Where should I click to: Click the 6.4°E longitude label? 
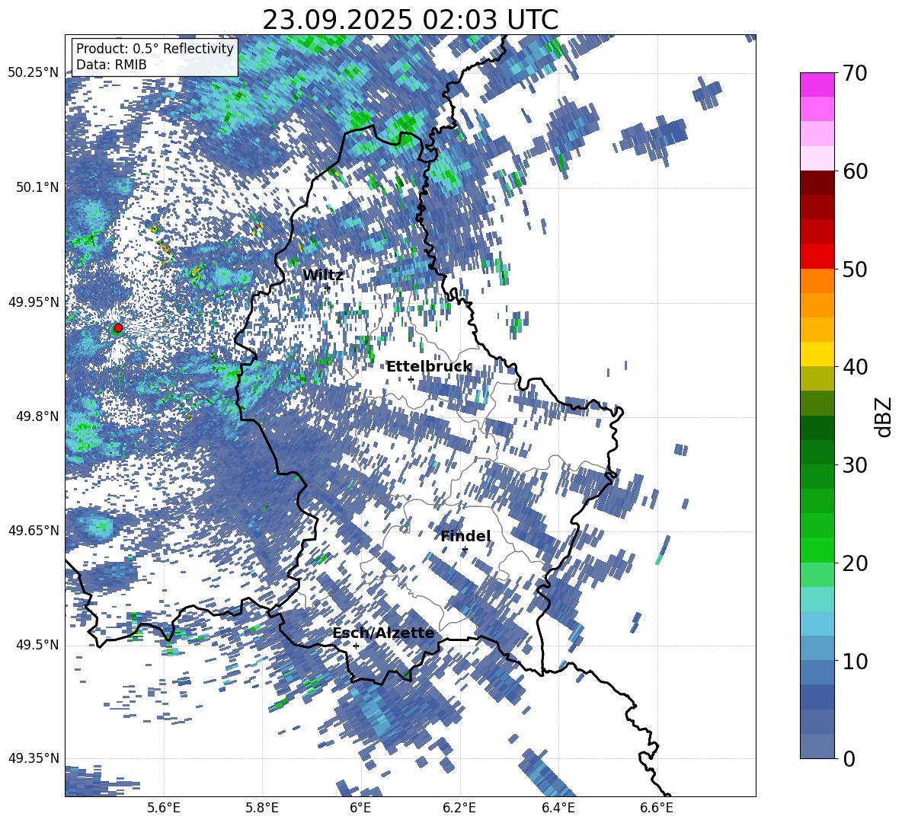tap(558, 808)
